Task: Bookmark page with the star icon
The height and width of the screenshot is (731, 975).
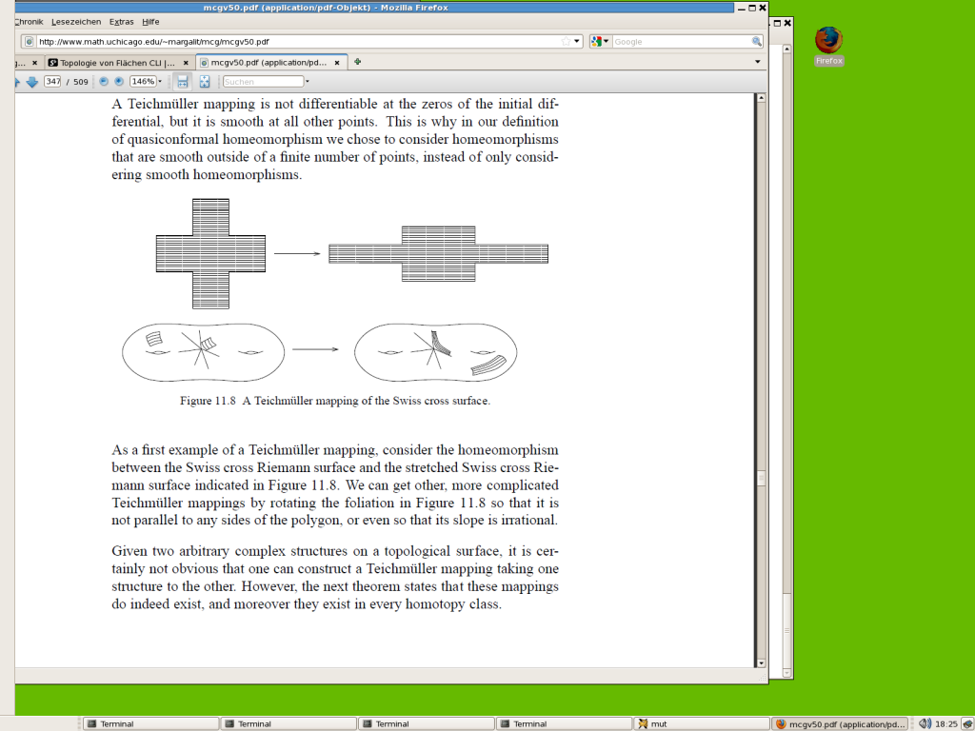Action: (566, 42)
